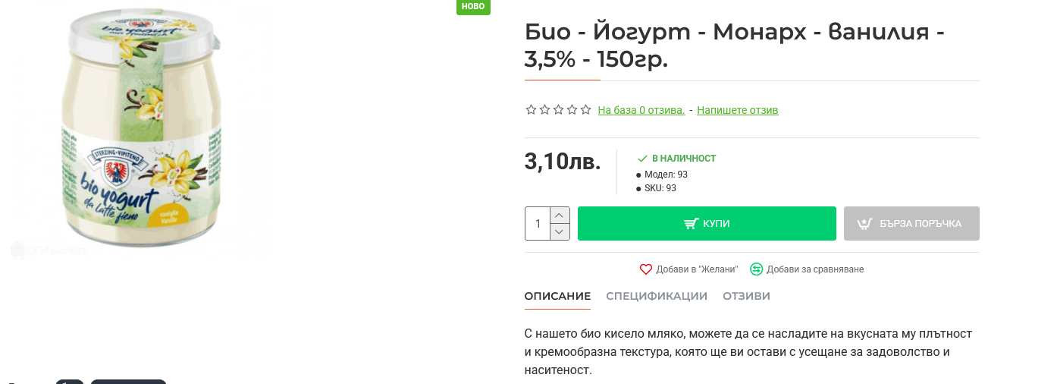The width and height of the screenshot is (1057, 384).
Task: Click the heart wishlist icon
Action: click(646, 269)
